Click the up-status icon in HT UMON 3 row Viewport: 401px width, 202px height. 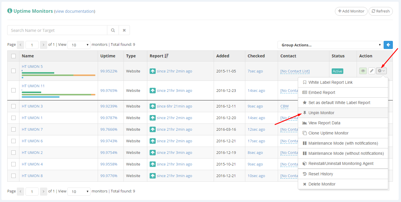coord(153,106)
